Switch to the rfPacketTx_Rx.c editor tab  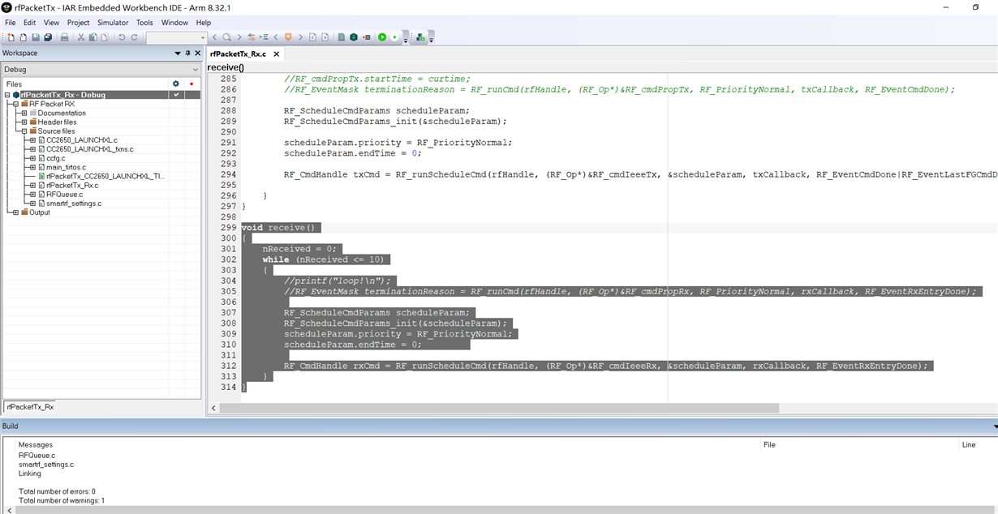239,54
